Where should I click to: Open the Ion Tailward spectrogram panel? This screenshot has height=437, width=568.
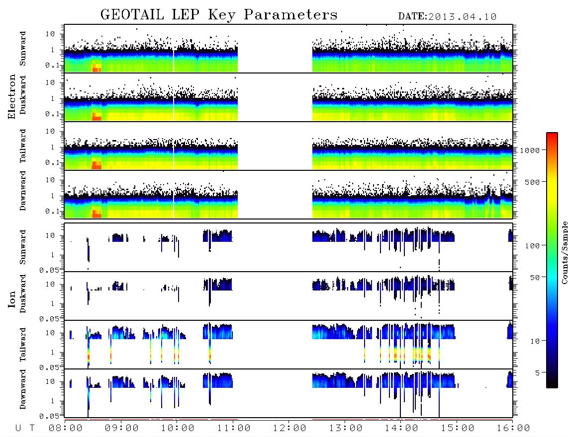pos(288,345)
